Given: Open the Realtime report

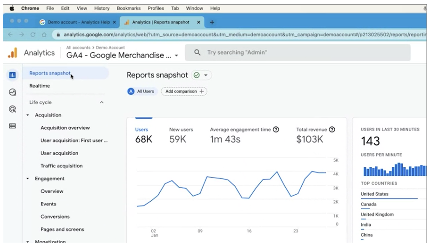Looking at the screenshot, I should 40,86.
